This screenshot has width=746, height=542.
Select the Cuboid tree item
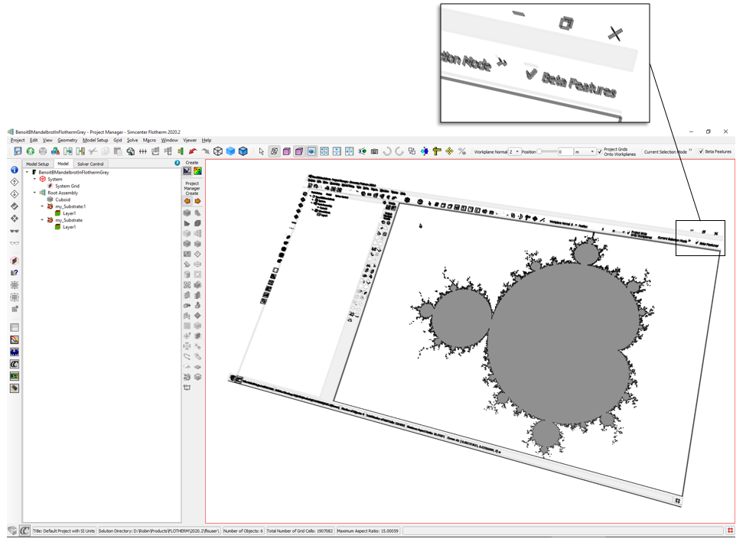[x=63, y=200]
